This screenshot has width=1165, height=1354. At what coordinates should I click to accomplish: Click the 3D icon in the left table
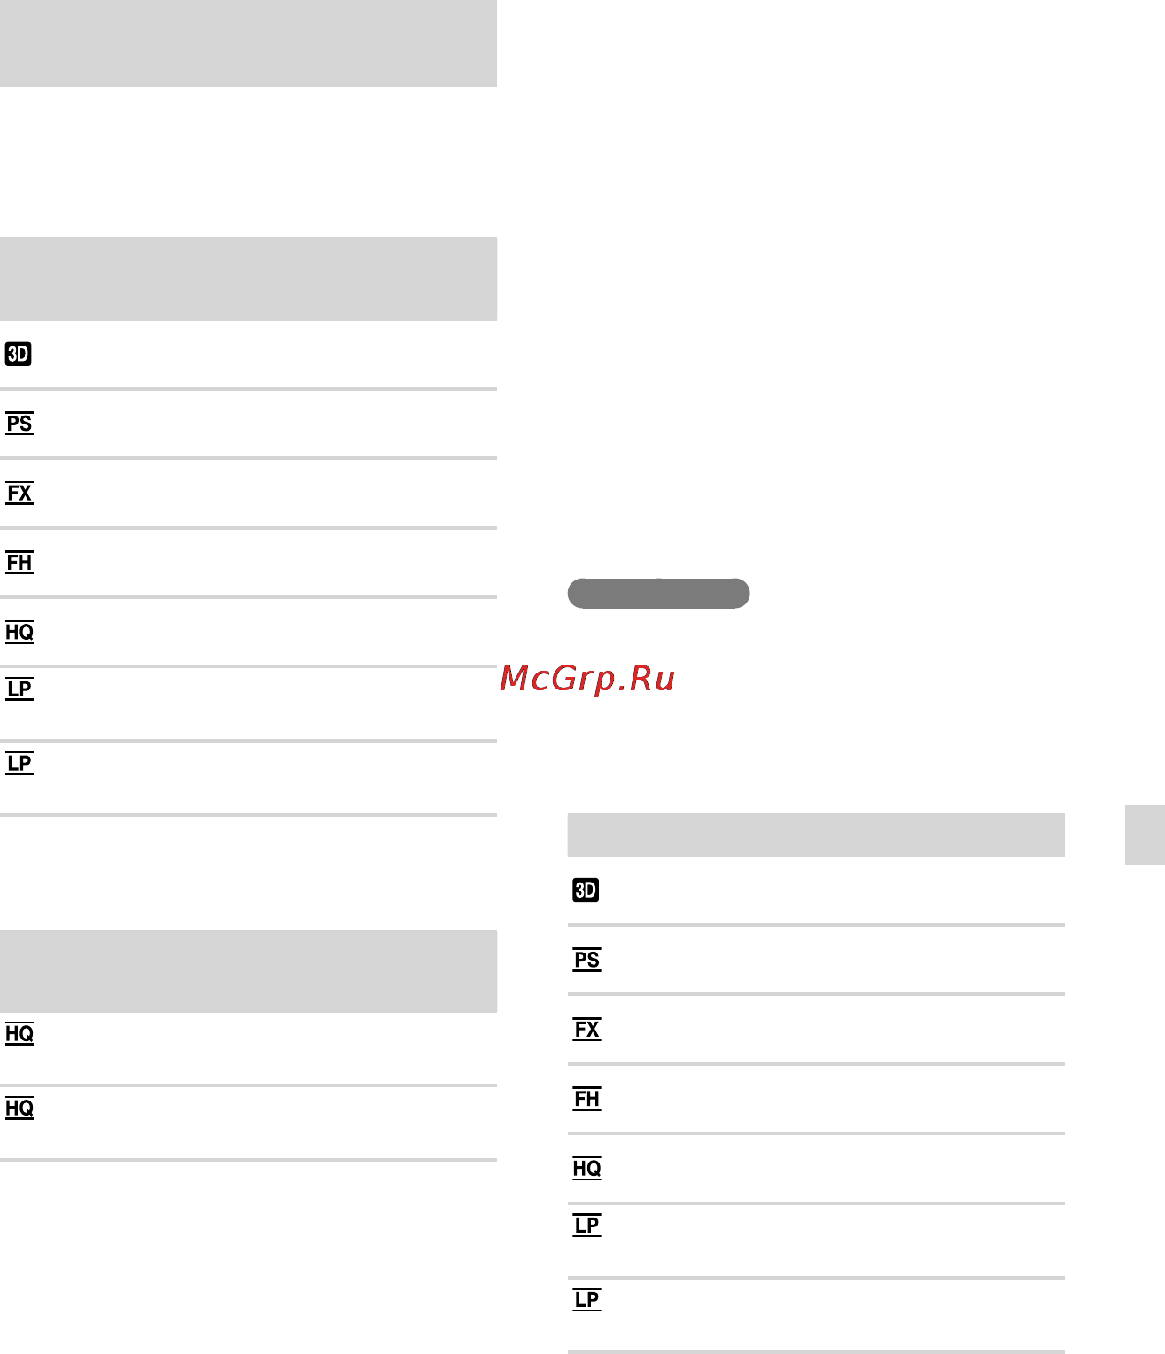pyautogui.click(x=19, y=354)
